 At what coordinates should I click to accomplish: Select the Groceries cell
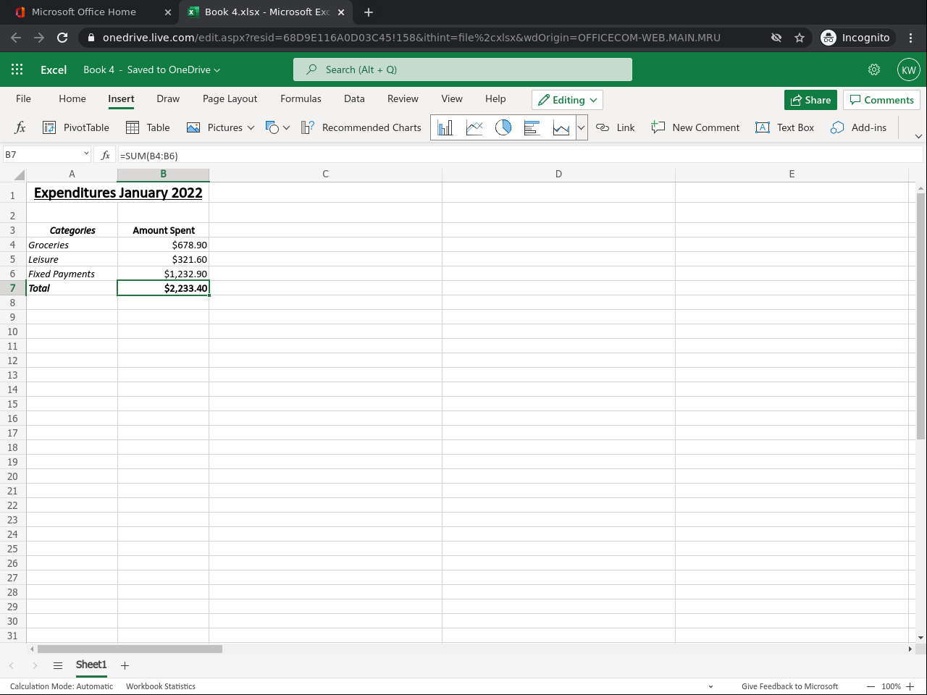tap(72, 245)
